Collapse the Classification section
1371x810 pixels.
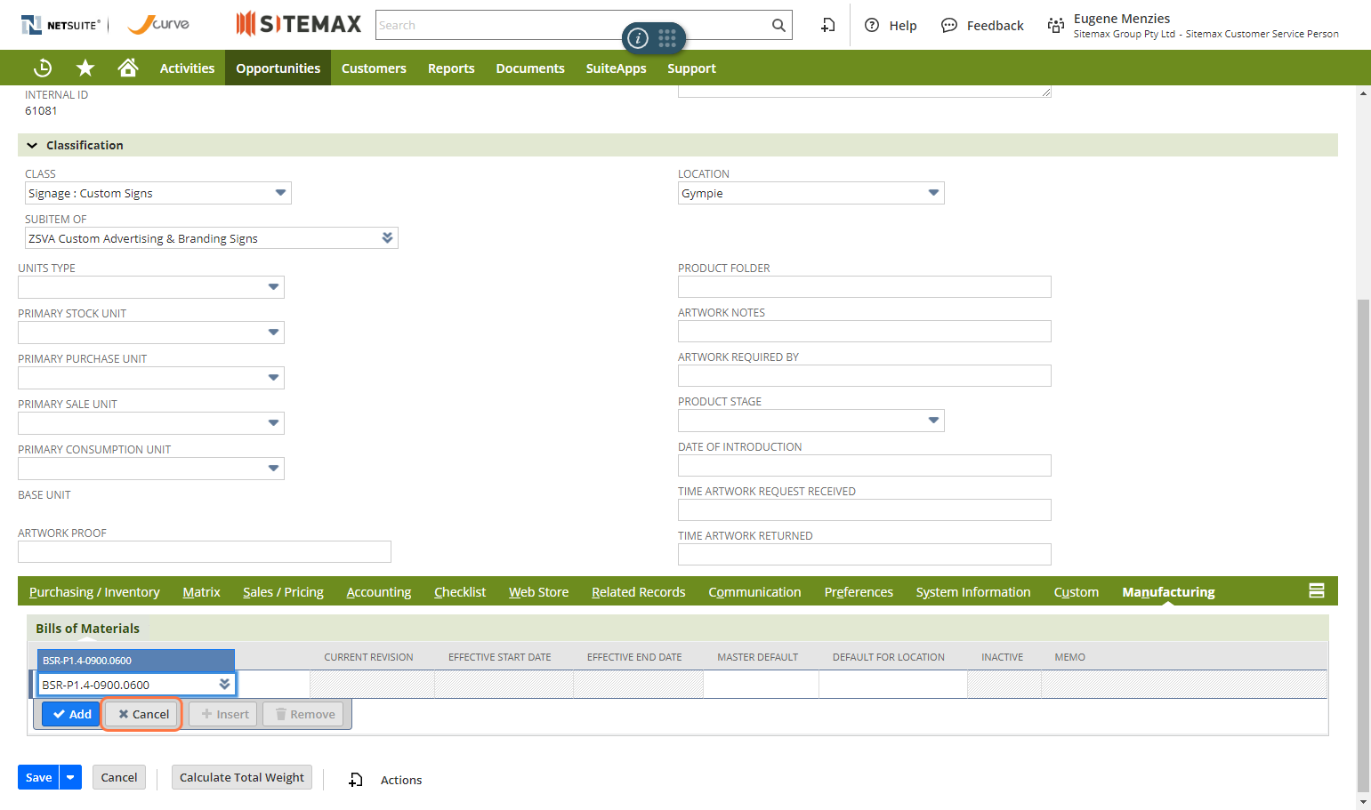[32, 145]
